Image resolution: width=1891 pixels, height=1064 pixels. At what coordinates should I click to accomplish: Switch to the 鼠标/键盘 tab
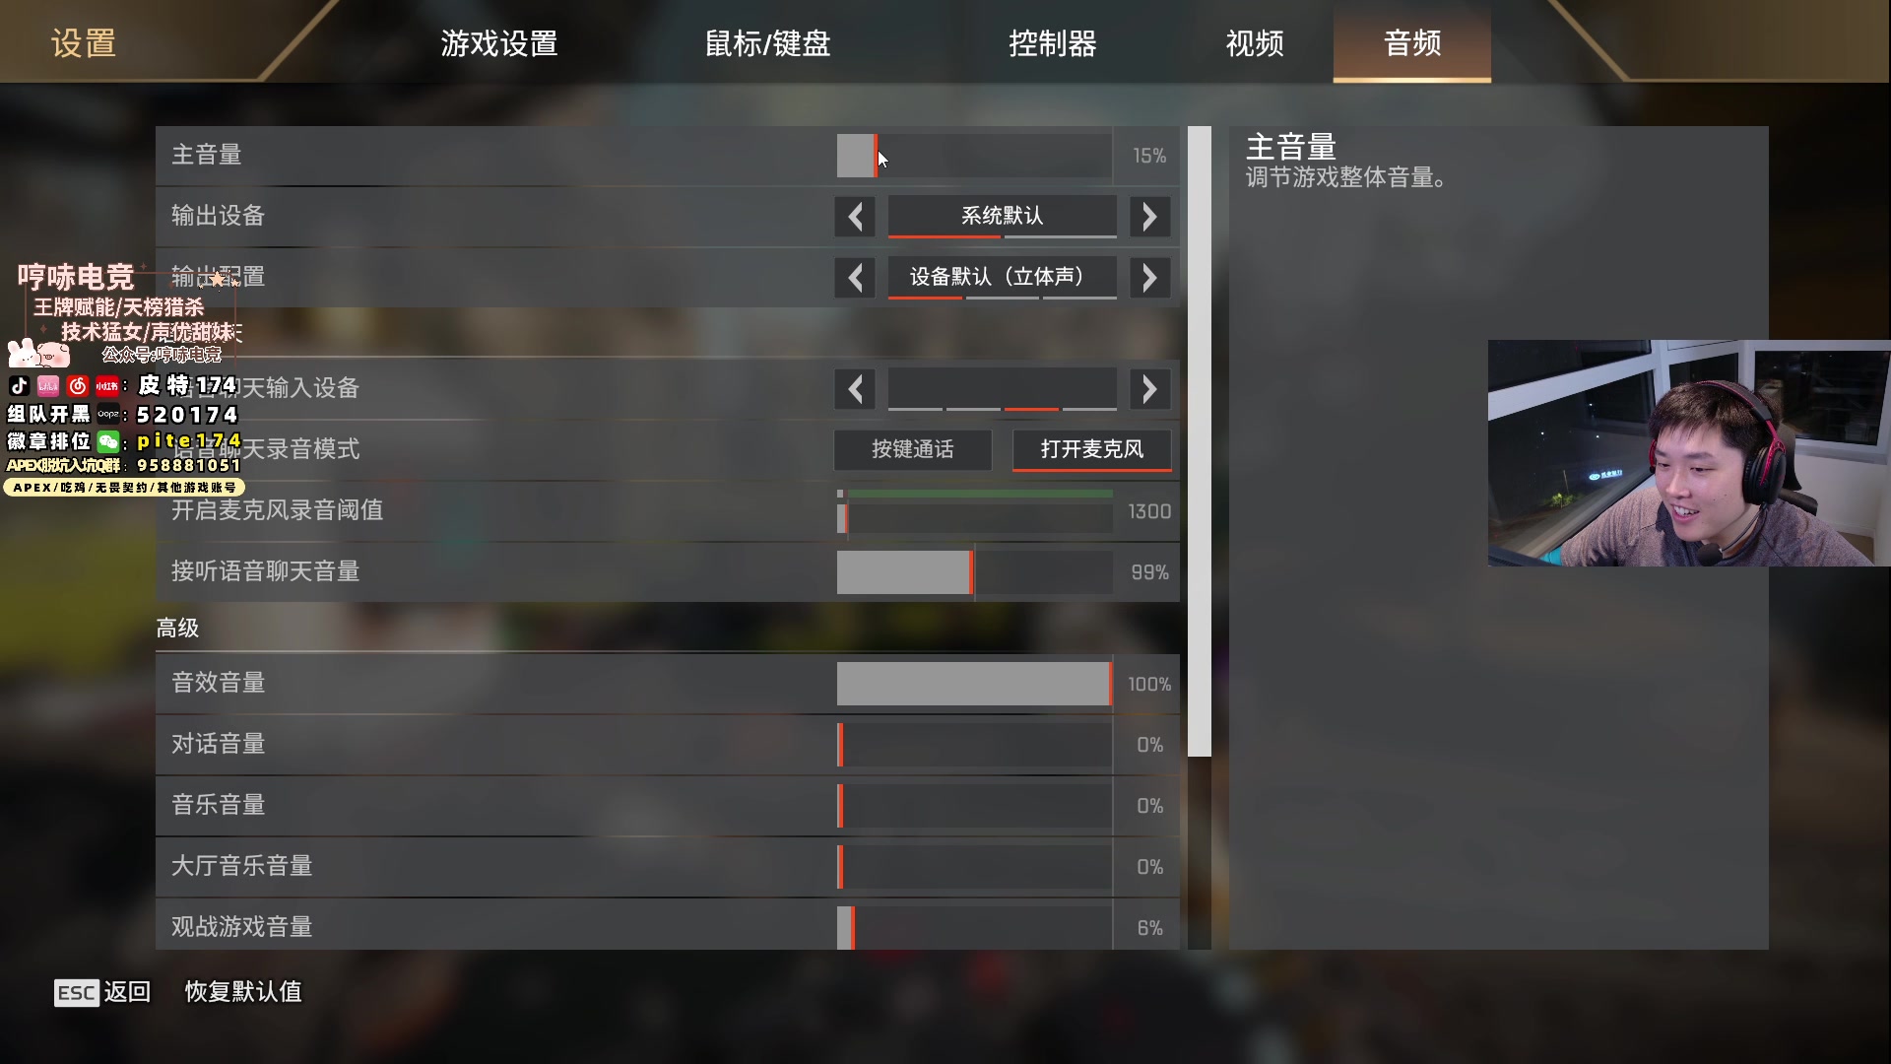click(767, 43)
